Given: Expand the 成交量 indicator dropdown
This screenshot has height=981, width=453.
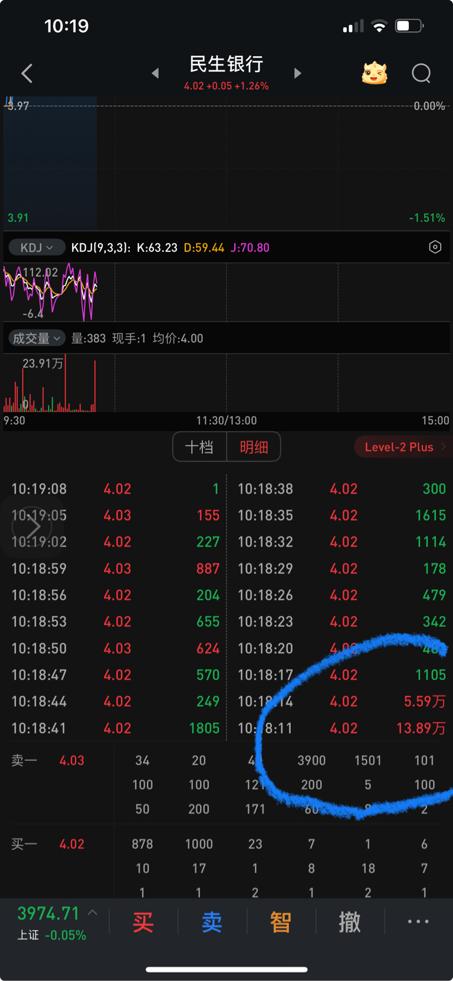Looking at the screenshot, I should point(37,338).
